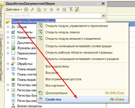
Task: Click the Поиск search input field
Action: tap(53, 16)
